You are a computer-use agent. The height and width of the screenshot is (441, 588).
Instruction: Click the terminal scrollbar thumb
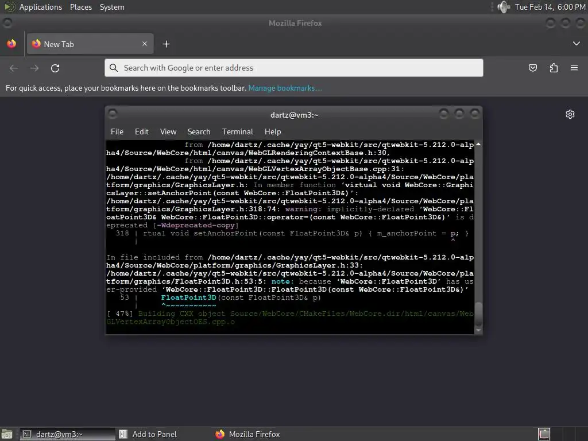(478, 315)
